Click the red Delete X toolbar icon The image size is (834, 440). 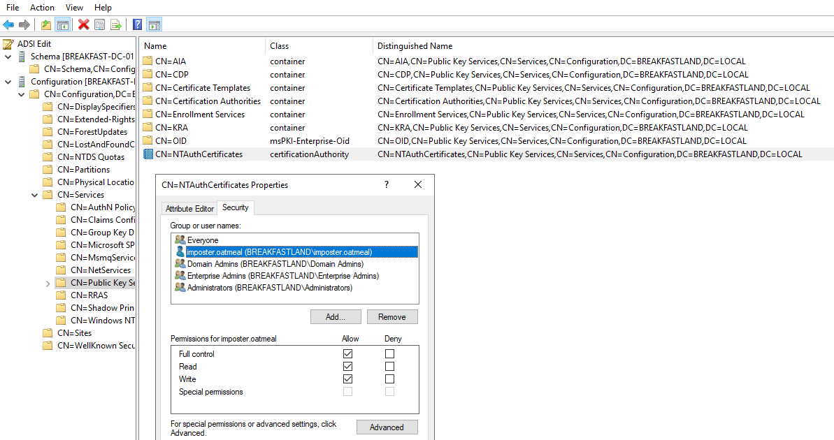click(x=84, y=25)
